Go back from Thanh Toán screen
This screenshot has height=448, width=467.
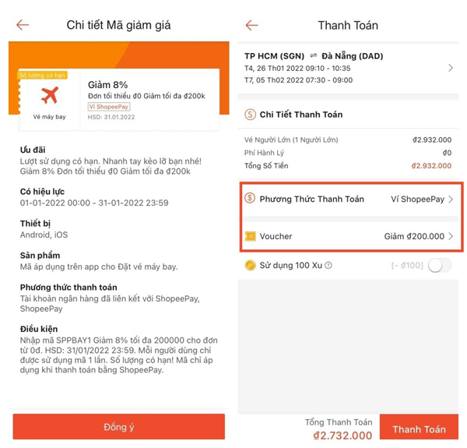tap(251, 26)
